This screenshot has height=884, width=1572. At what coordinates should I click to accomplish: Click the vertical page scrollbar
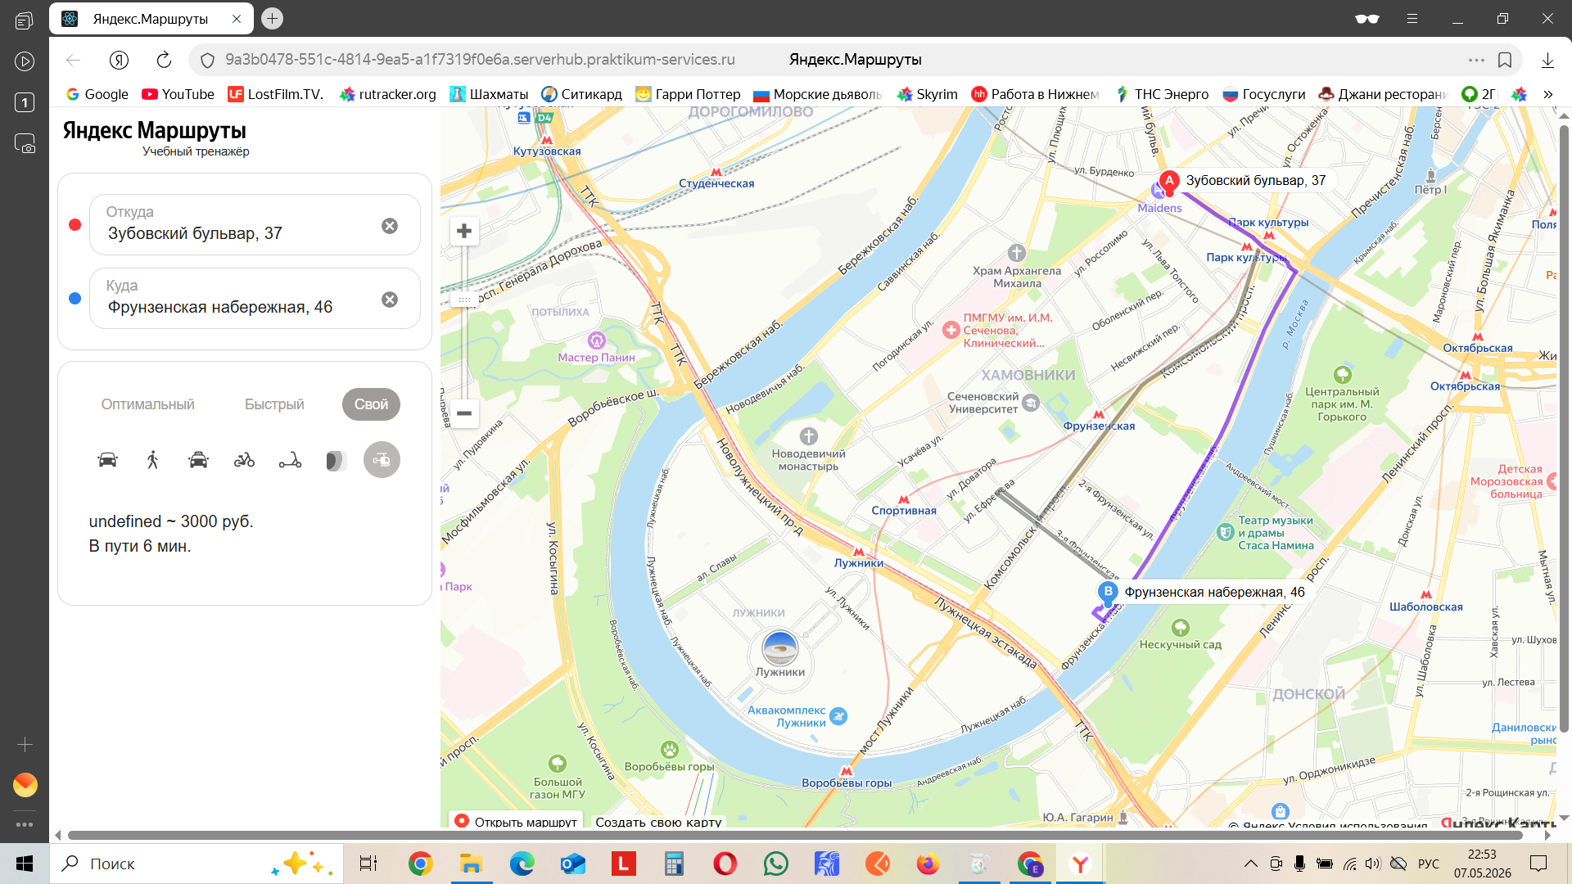(x=1564, y=429)
